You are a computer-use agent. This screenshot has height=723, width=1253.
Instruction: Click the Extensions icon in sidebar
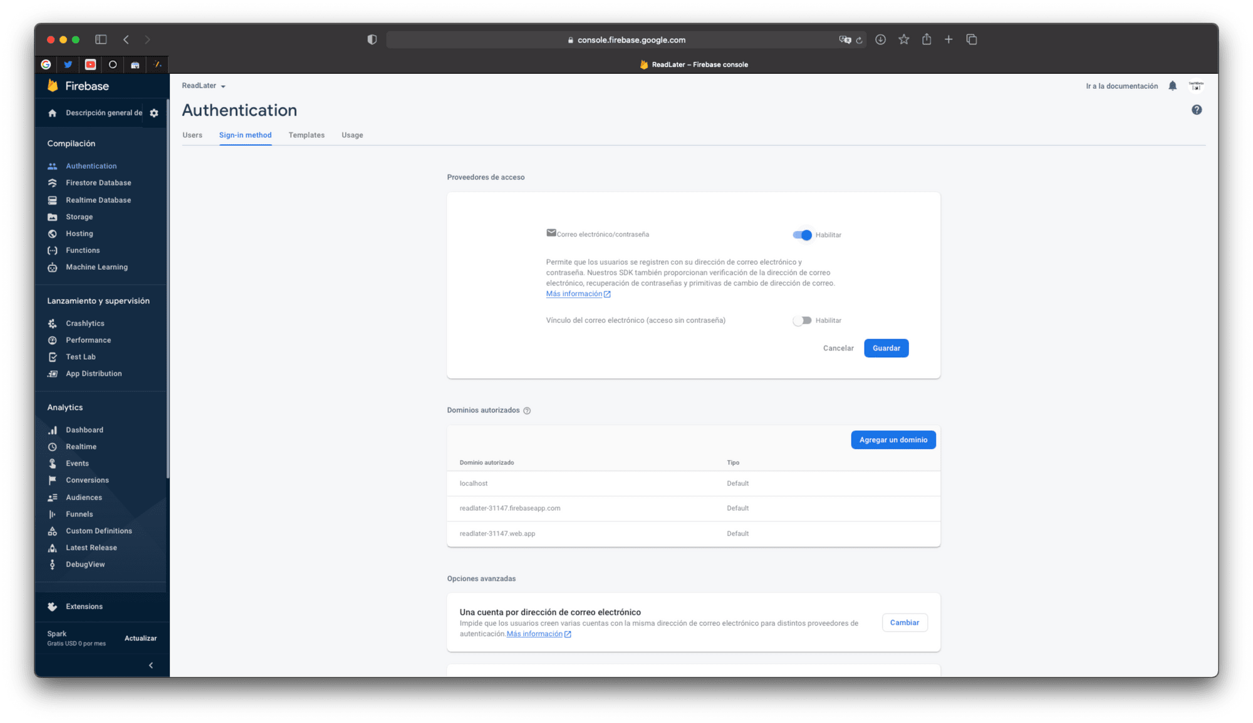tap(53, 605)
